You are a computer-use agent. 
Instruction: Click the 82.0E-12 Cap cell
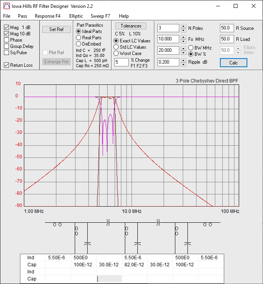click(x=135, y=265)
